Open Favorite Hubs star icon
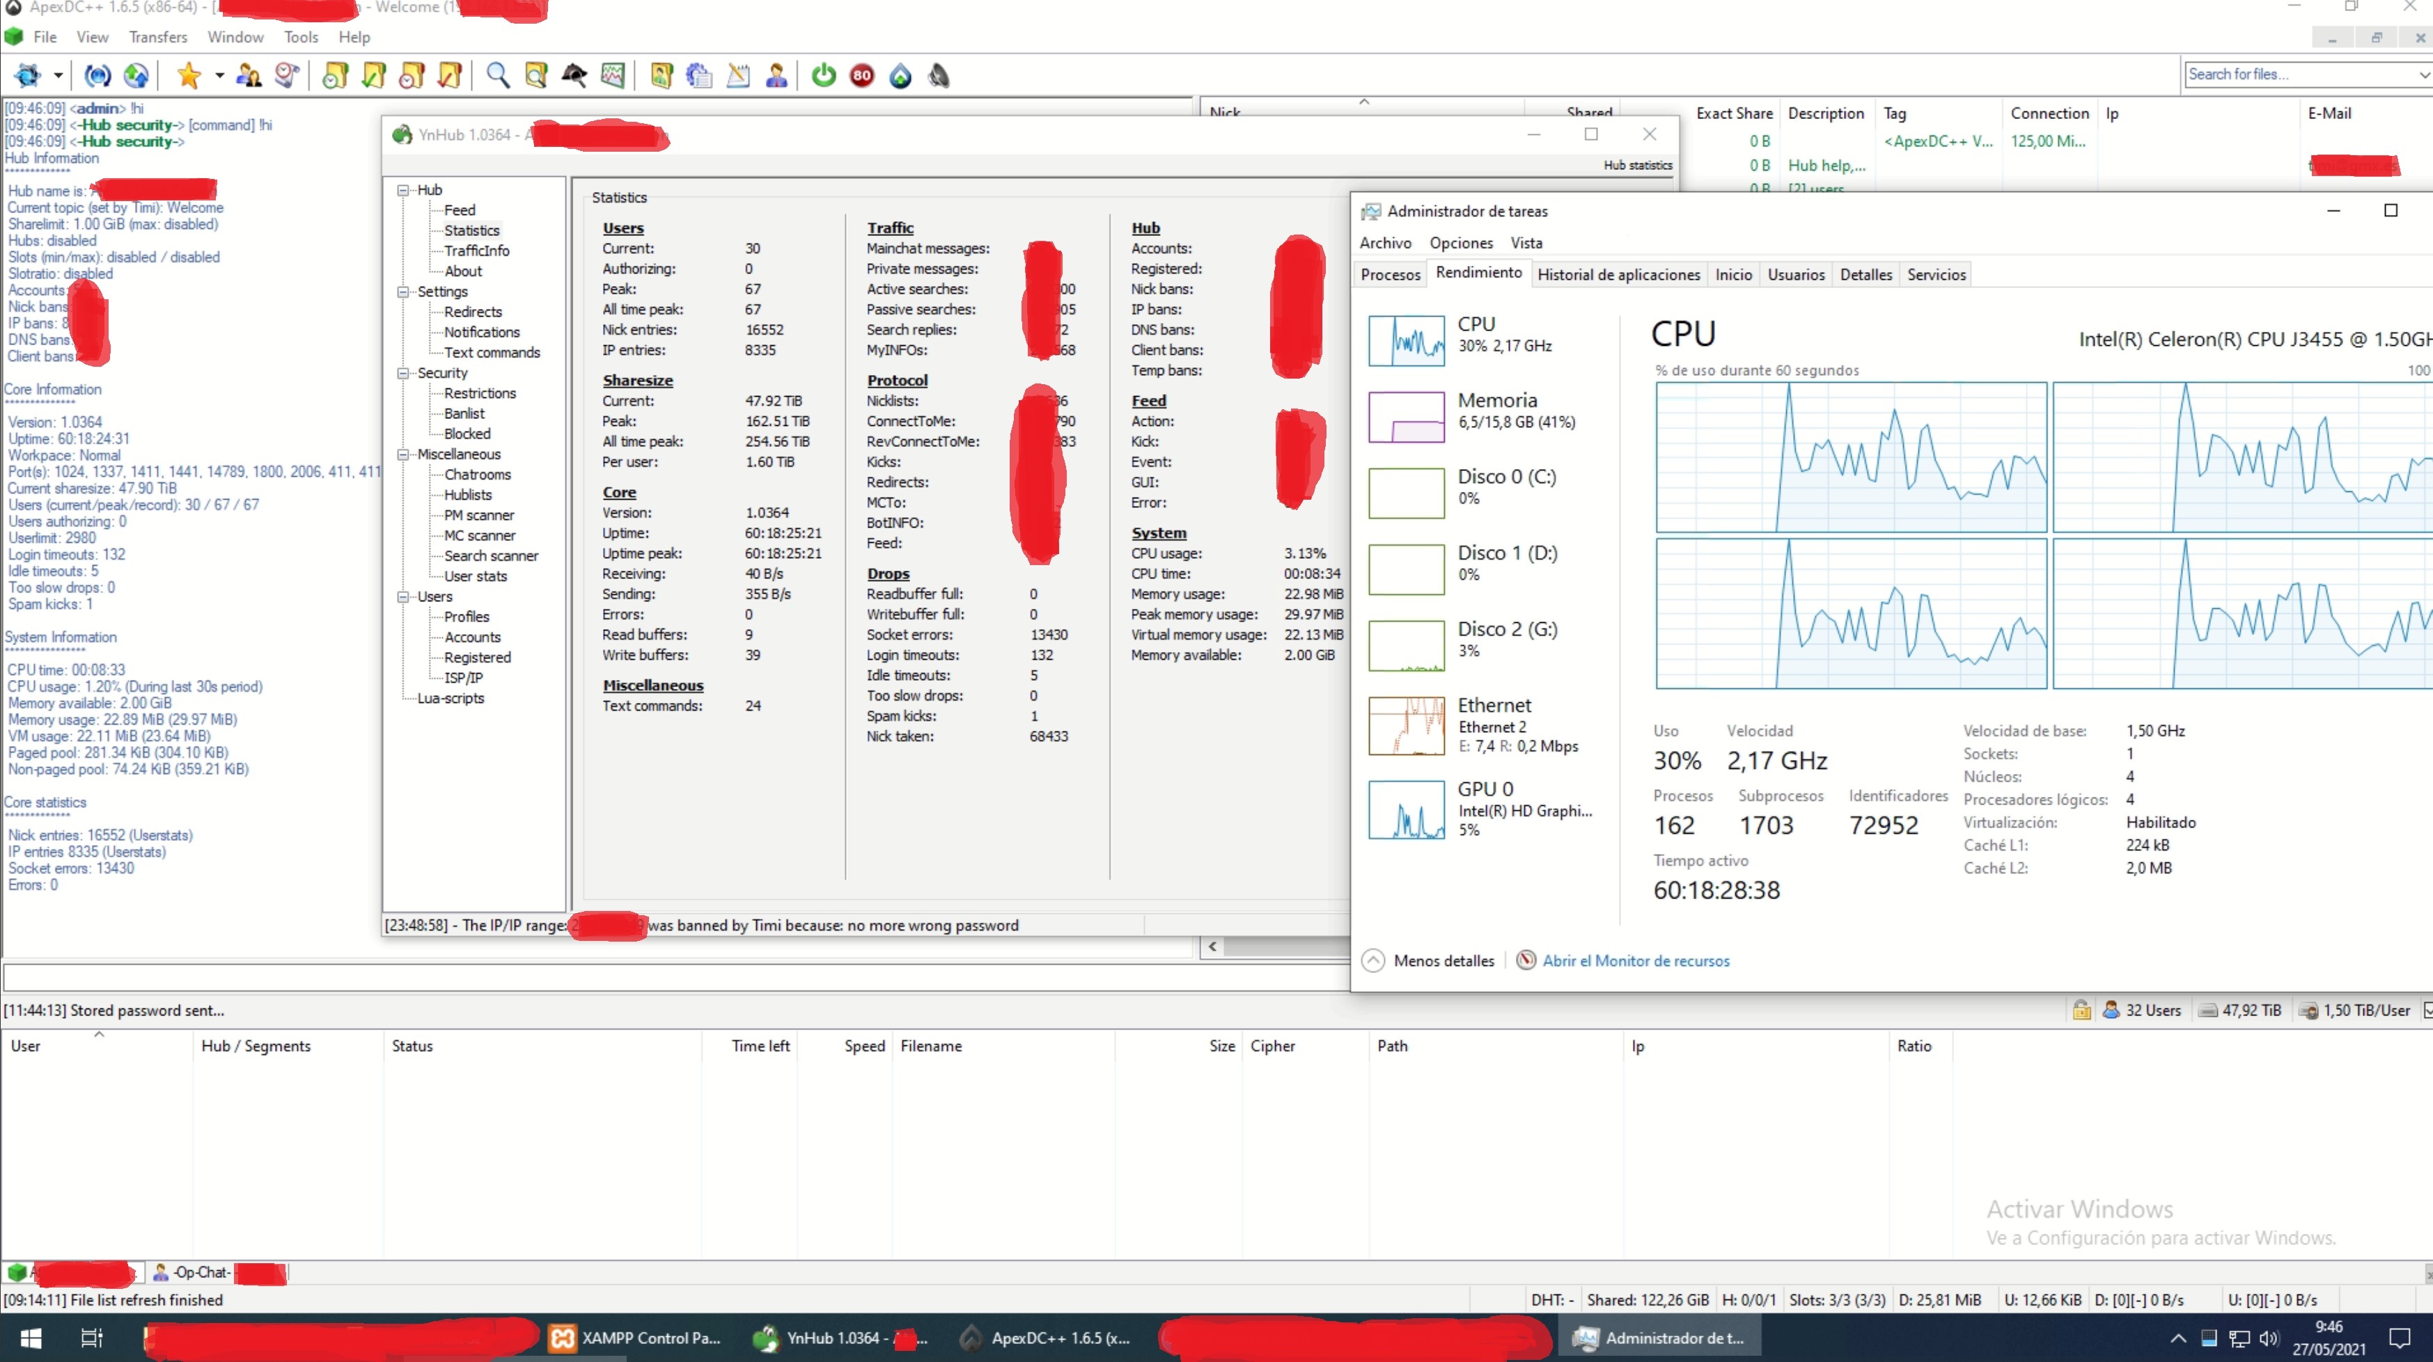This screenshot has height=1362, width=2433. click(189, 75)
